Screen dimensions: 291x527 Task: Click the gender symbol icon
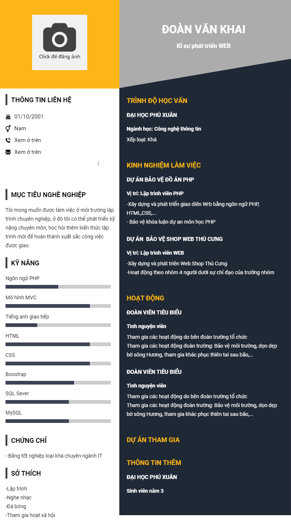(x=8, y=128)
